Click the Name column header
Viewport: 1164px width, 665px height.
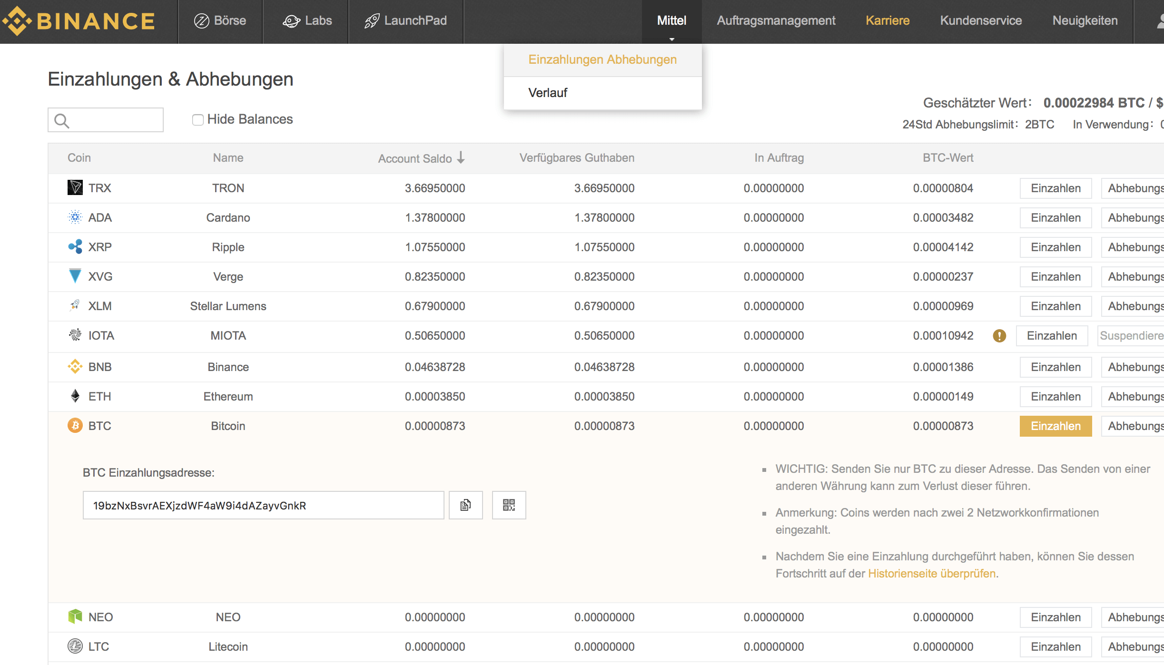(x=228, y=158)
